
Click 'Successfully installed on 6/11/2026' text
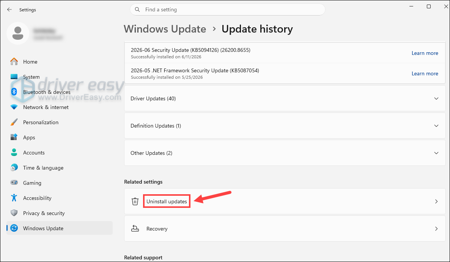[x=166, y=57]
